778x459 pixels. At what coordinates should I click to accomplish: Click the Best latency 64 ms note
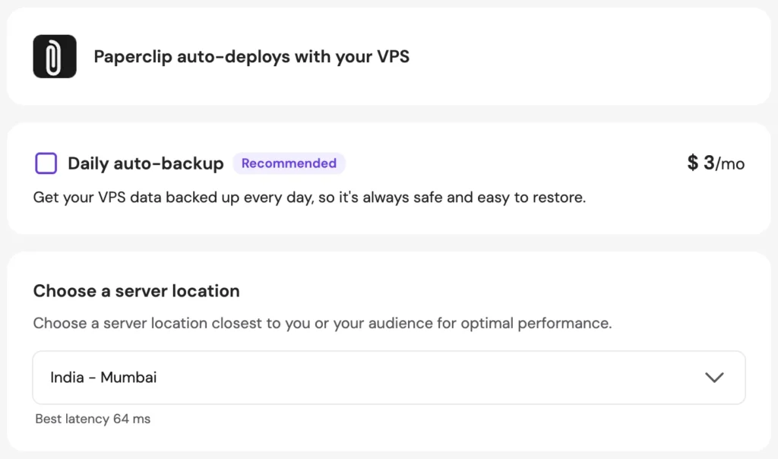click(x=93, y=419)
